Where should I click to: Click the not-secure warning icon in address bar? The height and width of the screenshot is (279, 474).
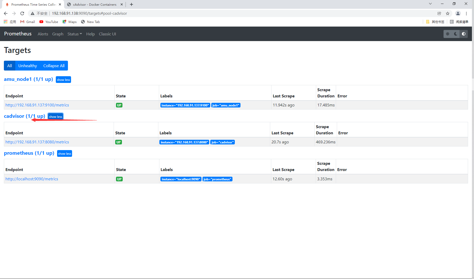(33, 13)
